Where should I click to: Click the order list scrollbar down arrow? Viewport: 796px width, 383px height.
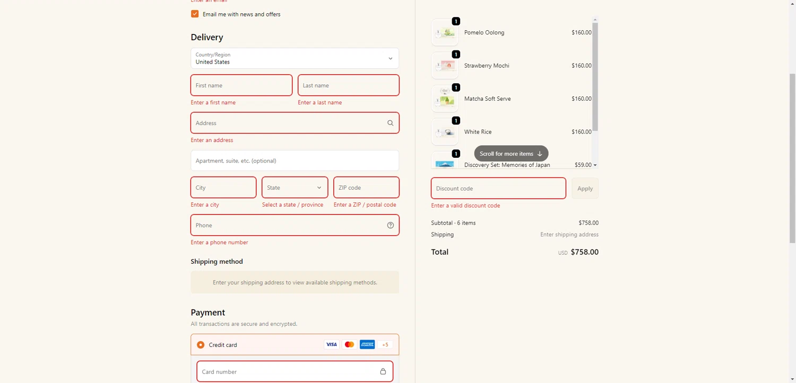point(595,165)
